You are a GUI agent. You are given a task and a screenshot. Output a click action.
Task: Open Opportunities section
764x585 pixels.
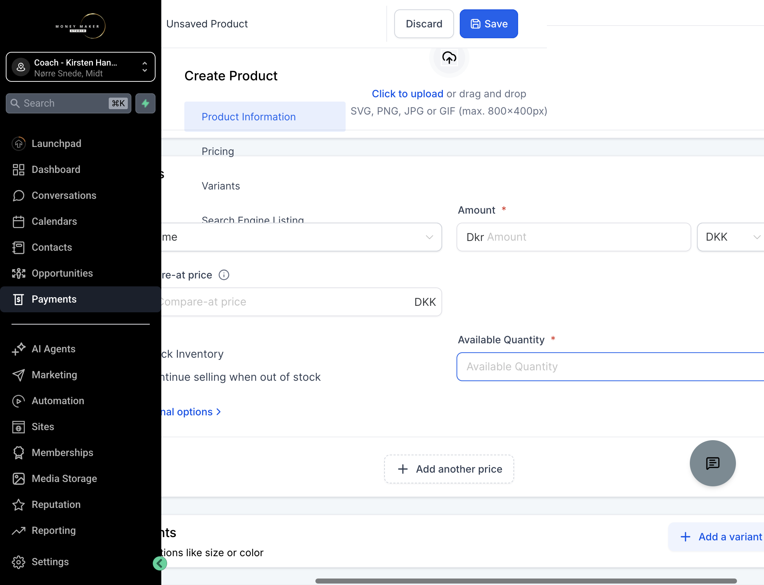click(81, 273)
